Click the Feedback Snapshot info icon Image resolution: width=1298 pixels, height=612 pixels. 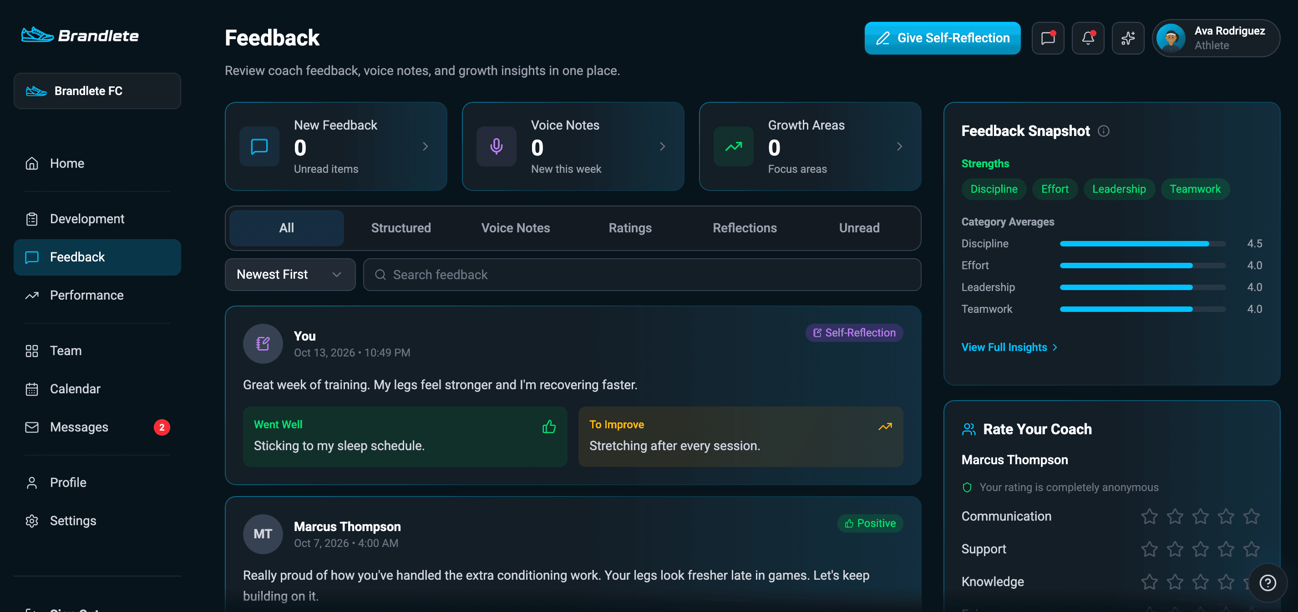click(1104, 131)
